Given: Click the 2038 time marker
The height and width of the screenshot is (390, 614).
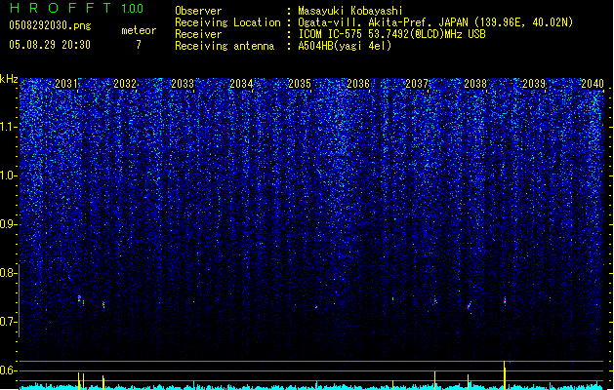Looking at the screenshot, I should [x=475, y=84].
